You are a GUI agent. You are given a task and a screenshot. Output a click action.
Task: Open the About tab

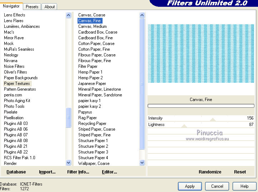[49, 7]
